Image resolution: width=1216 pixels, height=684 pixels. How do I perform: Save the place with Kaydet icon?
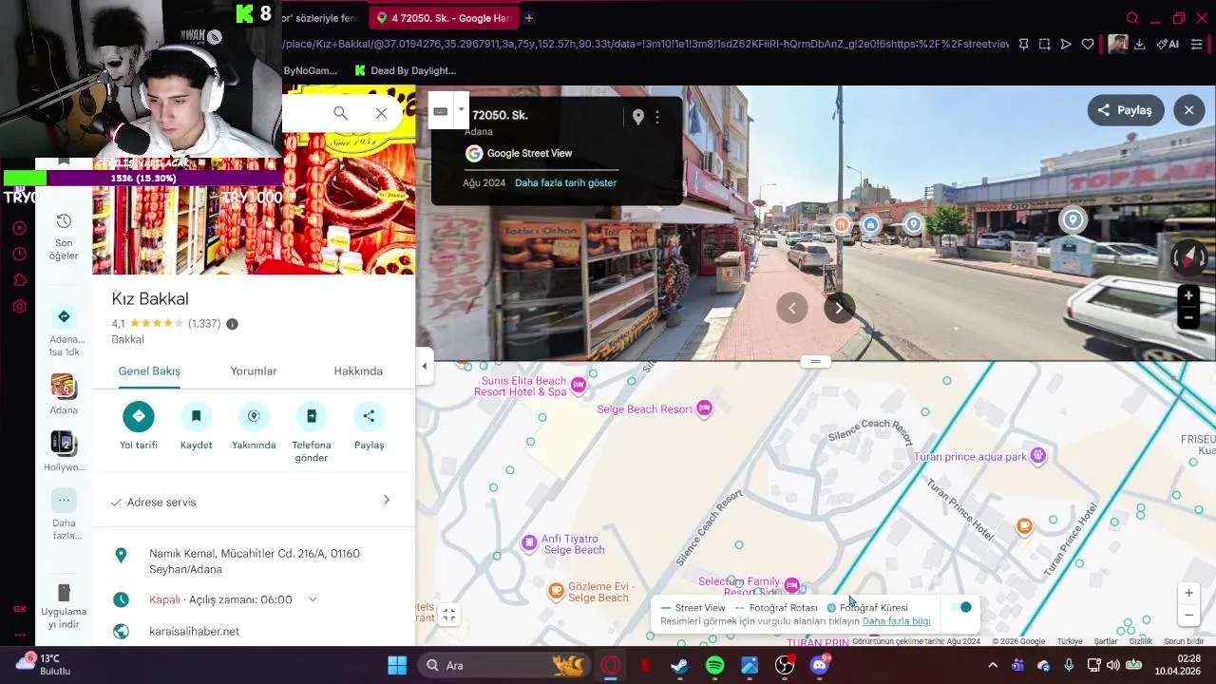(197, 416)
